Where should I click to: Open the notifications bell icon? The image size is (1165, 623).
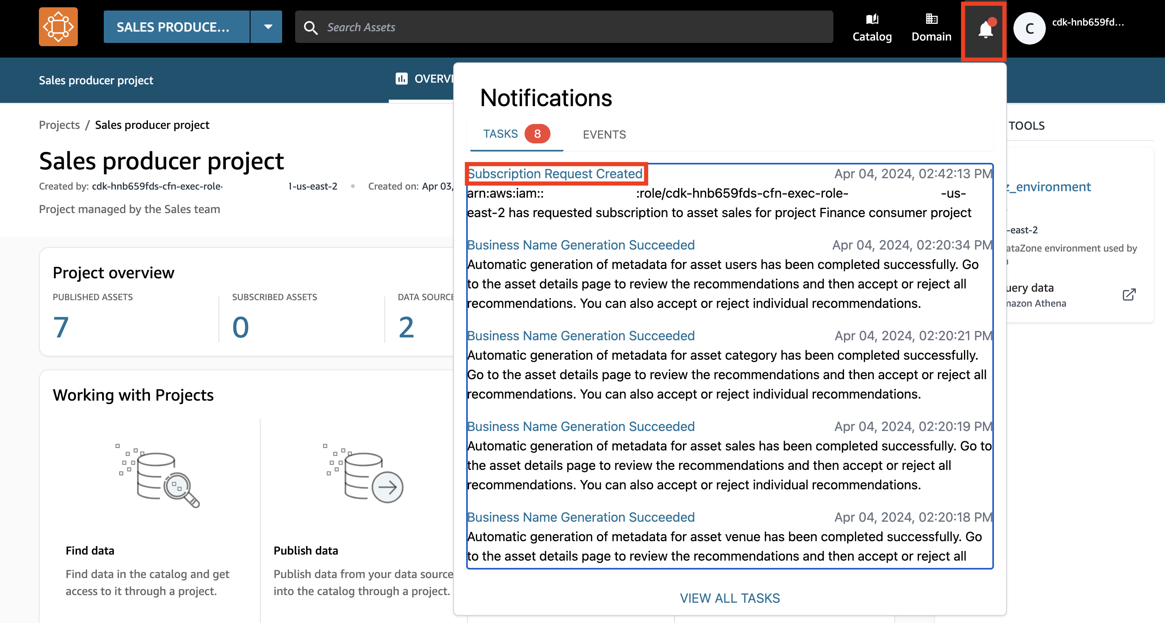985,30
